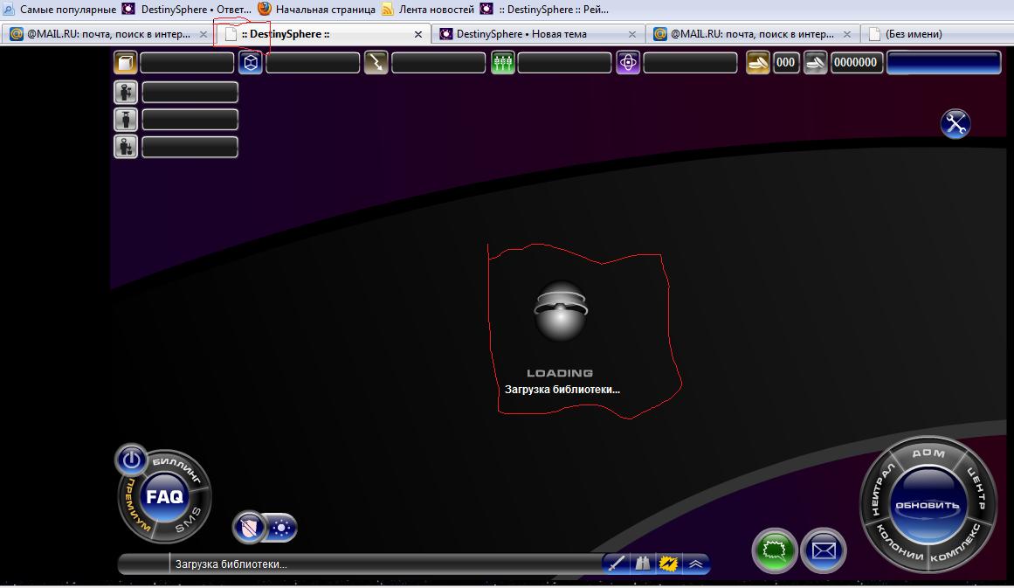1014x588 pixels.
Task: Switch to second @MAIL.RU tab near right
Action: click(752, 34)
